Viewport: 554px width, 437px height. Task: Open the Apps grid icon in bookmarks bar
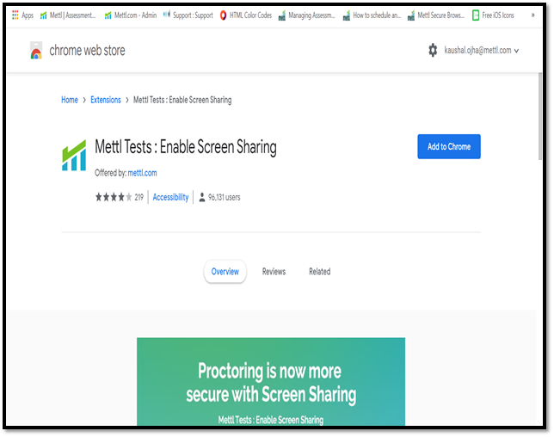point(15,15)
